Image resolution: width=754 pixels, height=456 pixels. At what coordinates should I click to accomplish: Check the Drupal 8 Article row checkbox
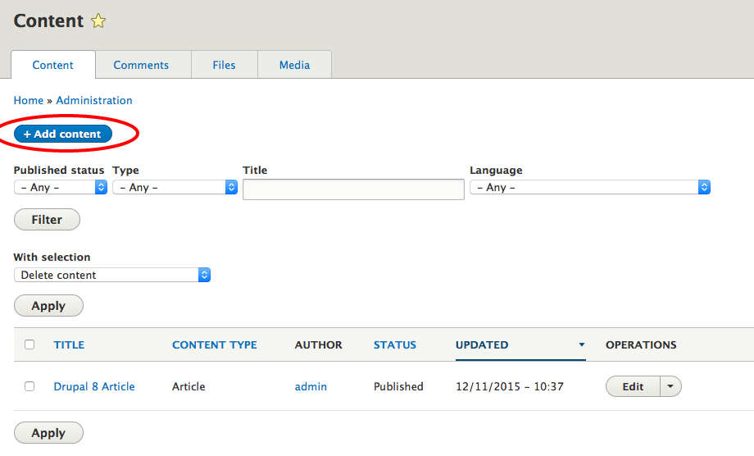(x=30, y=386)
